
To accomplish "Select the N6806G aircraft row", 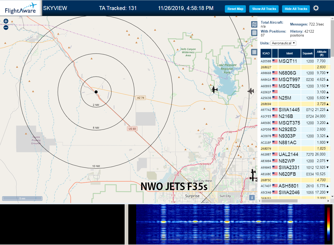I will [x=295, y=73].
